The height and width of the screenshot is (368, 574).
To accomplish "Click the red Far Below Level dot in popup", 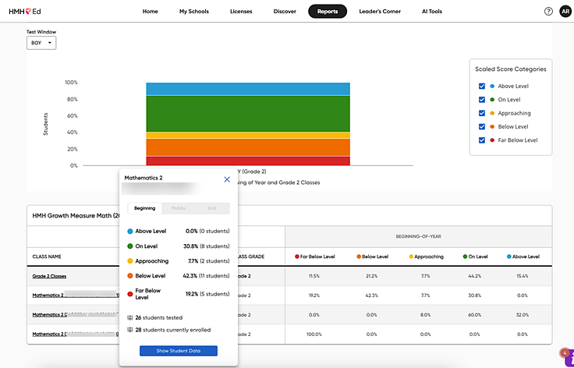I will [130, 294].
